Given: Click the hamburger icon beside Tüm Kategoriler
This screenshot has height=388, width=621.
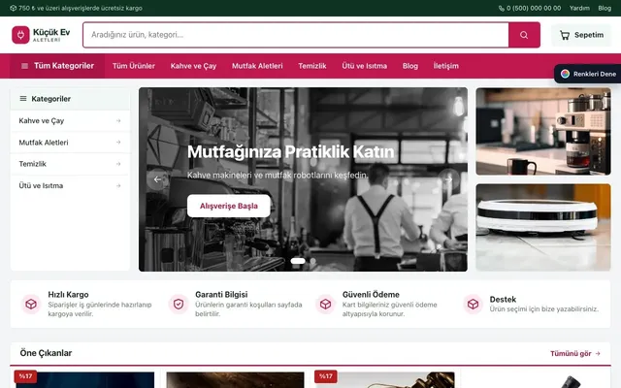Looking at the screenshot, I should click(24, 66).
